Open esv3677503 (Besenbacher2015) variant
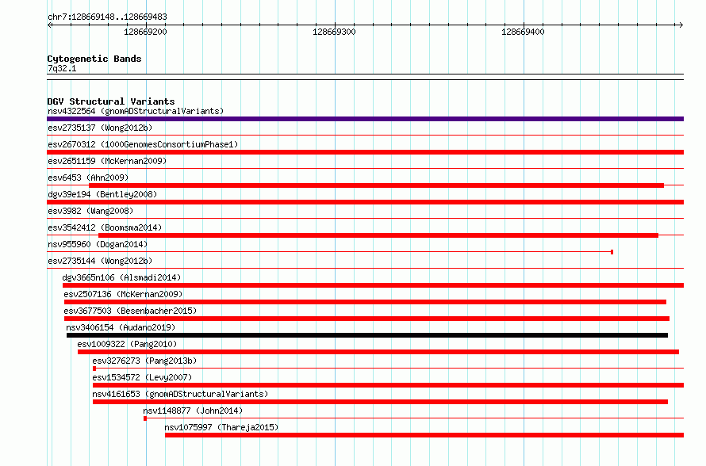706x466 pixels. point(130,311)
